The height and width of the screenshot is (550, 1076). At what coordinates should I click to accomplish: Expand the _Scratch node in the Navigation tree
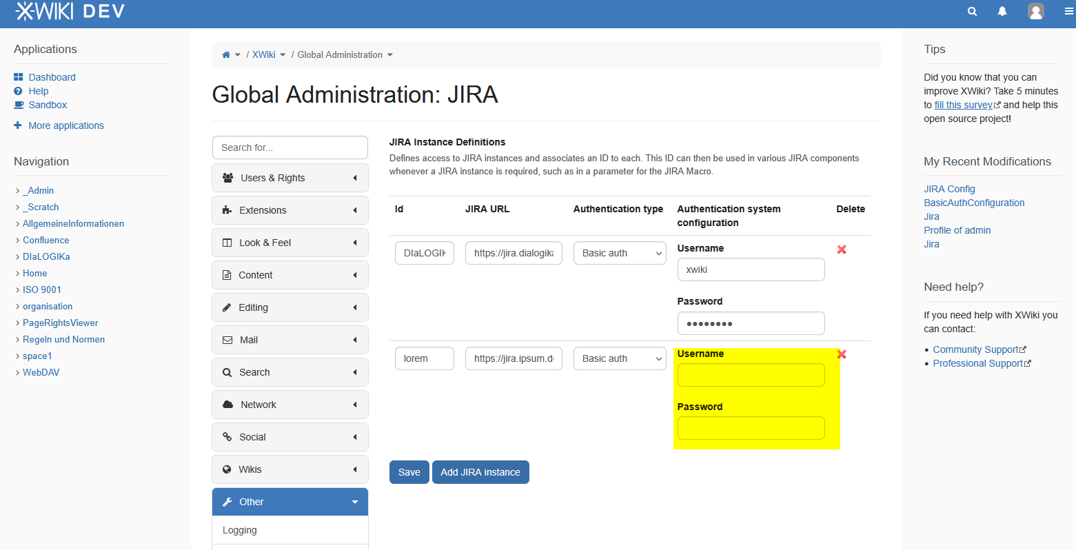pos(18,207)
